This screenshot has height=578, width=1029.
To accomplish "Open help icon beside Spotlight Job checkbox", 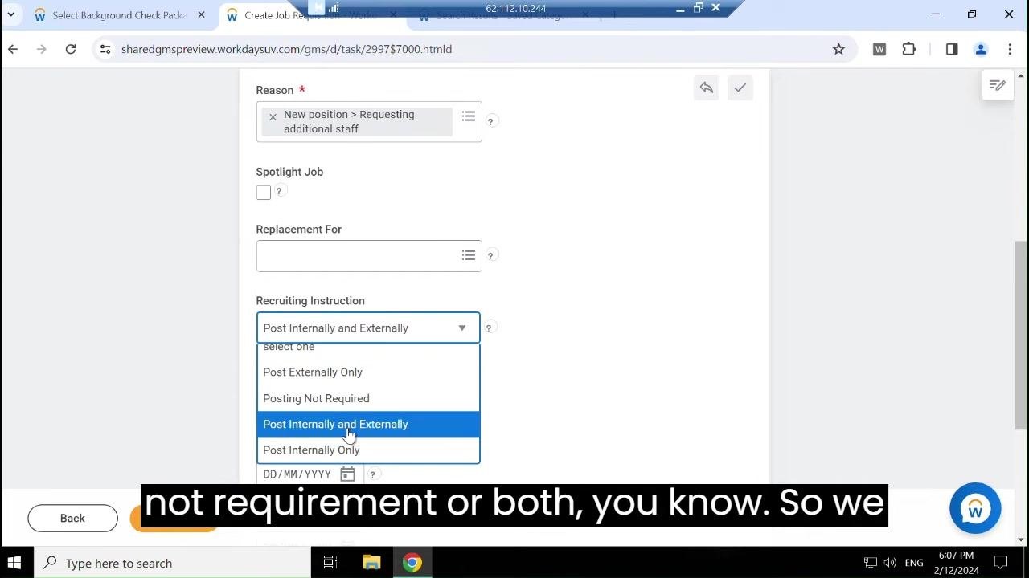I will (279, 191).
